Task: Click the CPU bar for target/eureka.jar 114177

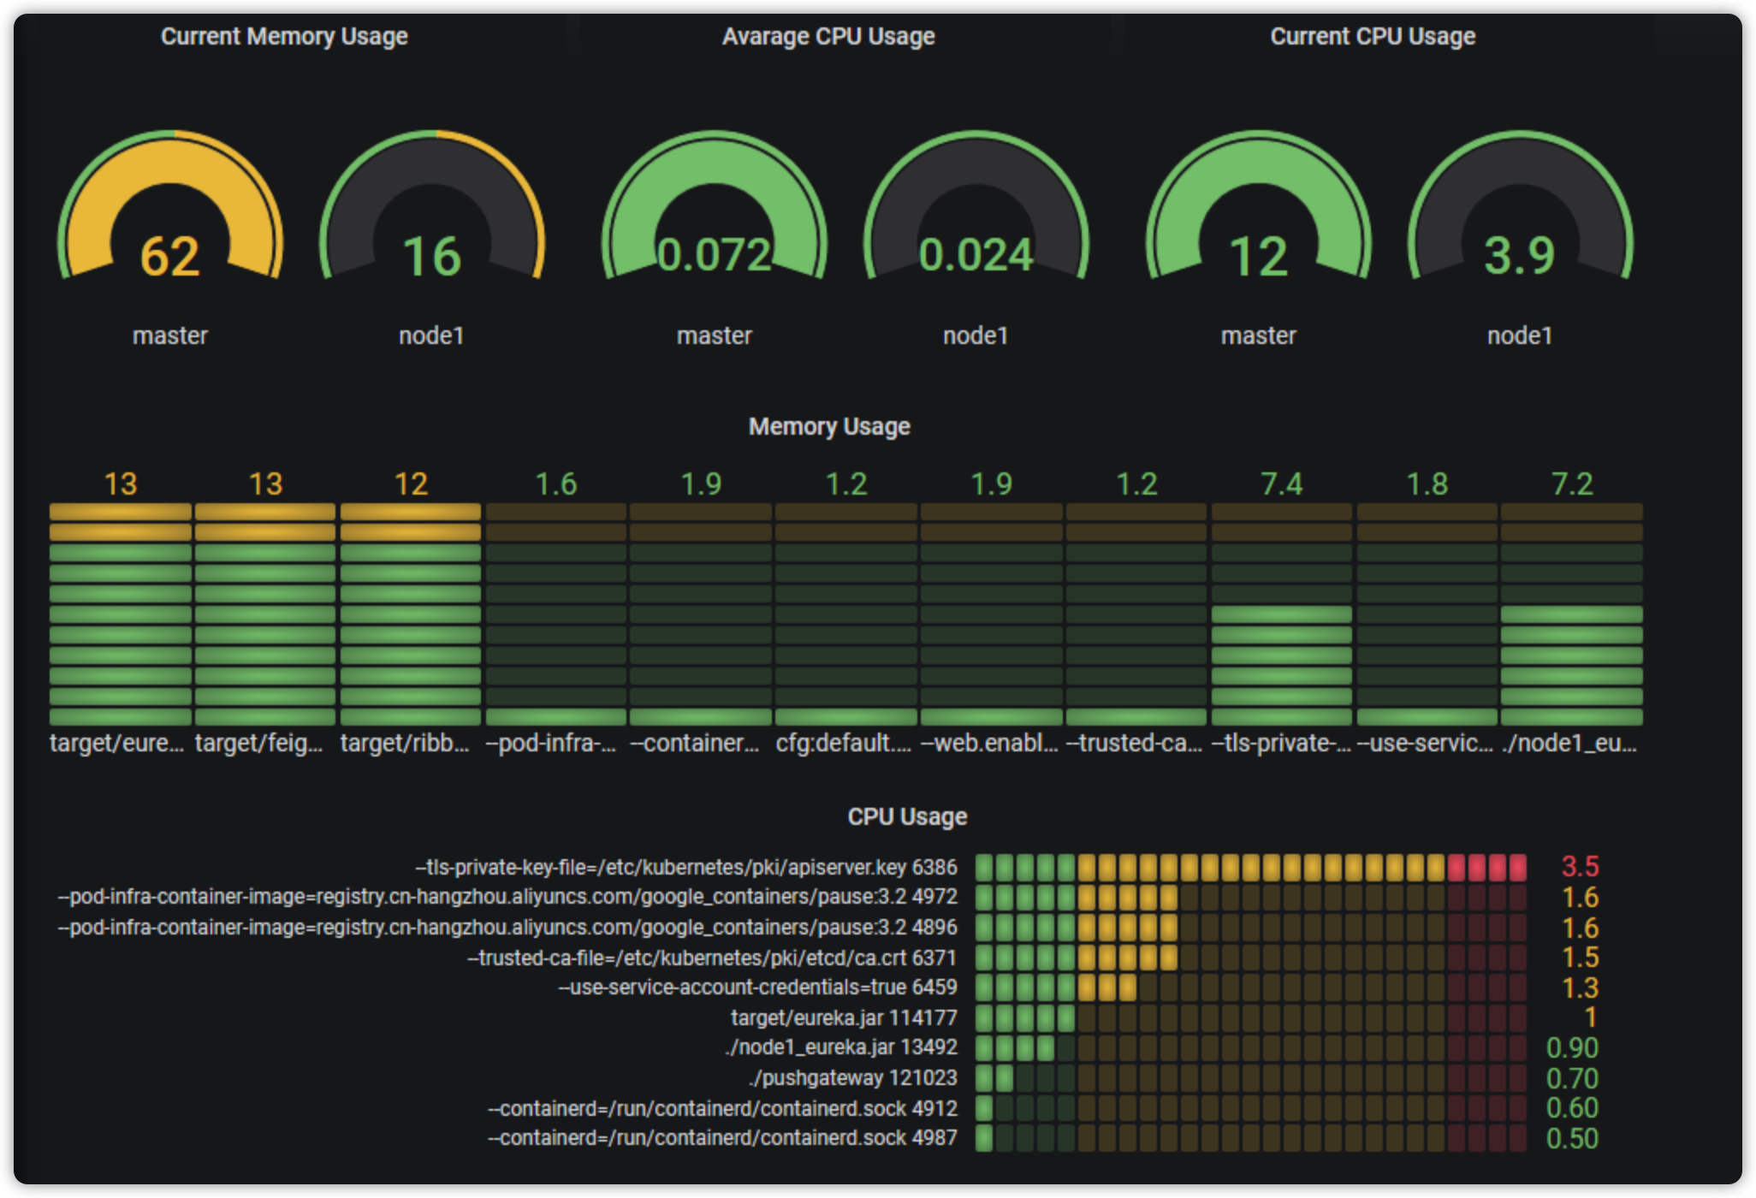Action: pos(1251,1017)
